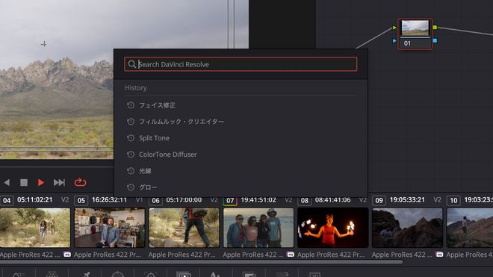Select グロー history entry
This screenshot has height=277, width=493.
(148, 187)
